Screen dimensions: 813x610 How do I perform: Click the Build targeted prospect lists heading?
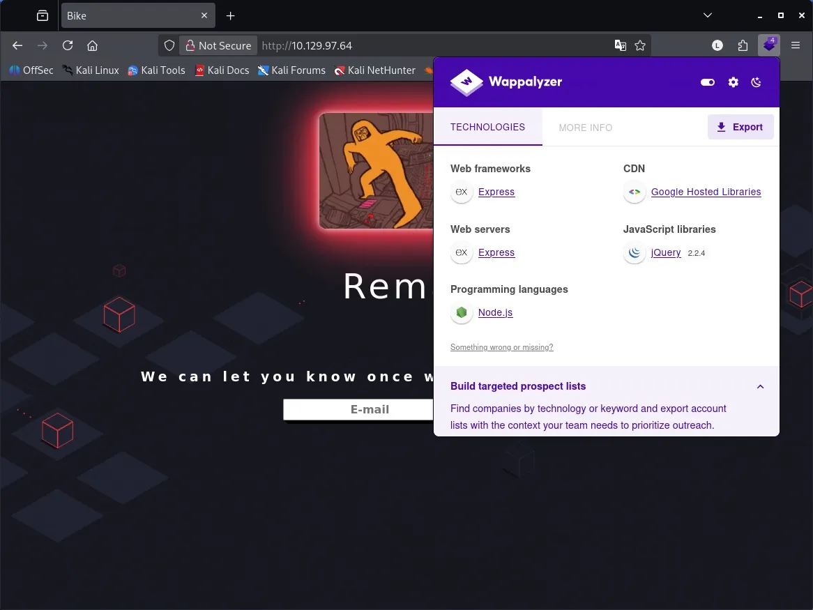click(518, 386)
